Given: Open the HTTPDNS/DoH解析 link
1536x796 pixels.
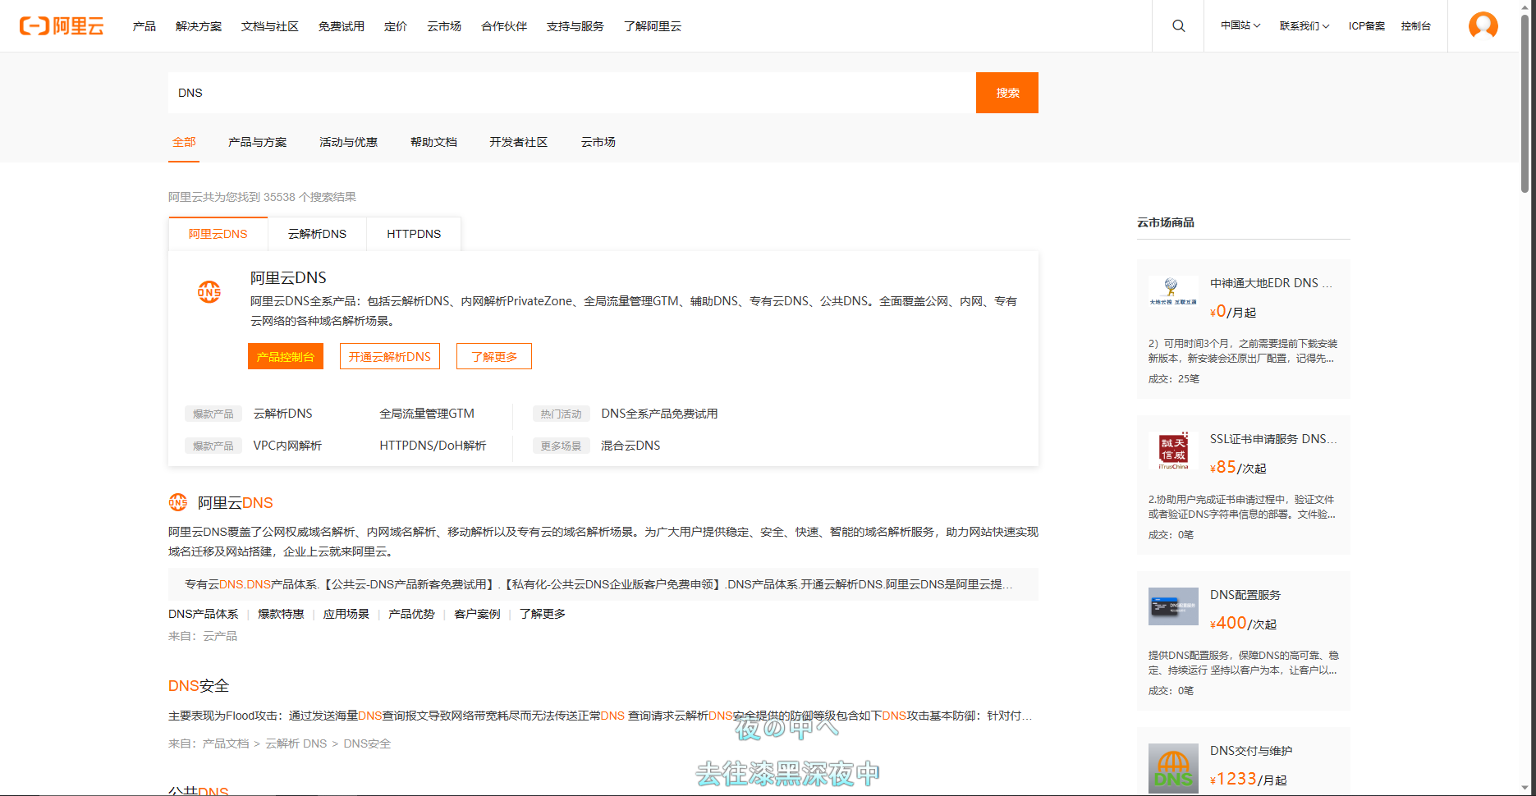Looking at the screenshot, I should pos(433,446).
